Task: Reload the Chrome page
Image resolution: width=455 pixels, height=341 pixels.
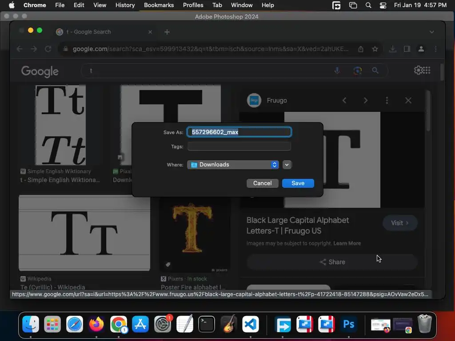Action: tap(48, 49)
